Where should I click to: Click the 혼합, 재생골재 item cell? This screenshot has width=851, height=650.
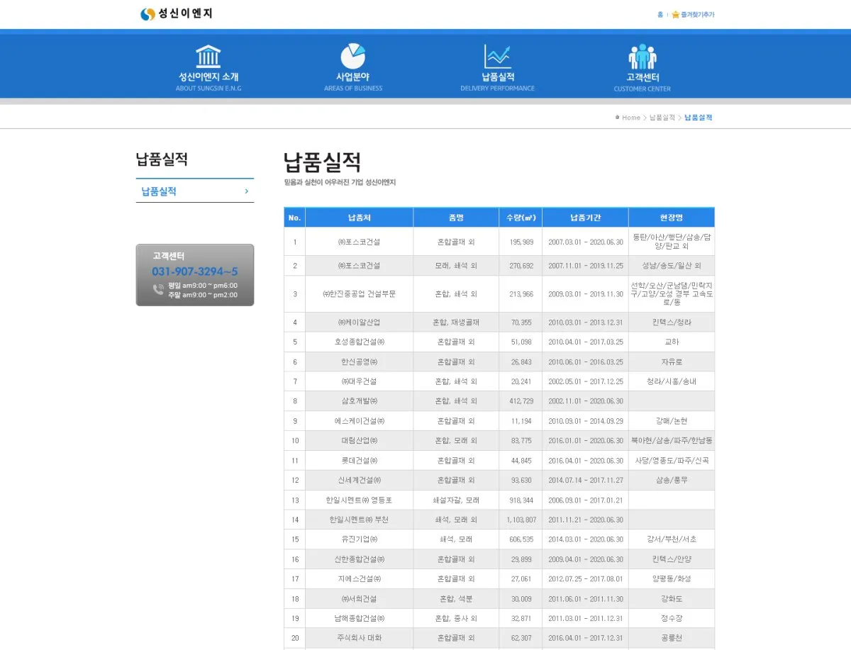click(457, 323)
